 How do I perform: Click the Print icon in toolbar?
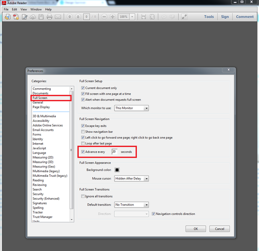point(49,17)
